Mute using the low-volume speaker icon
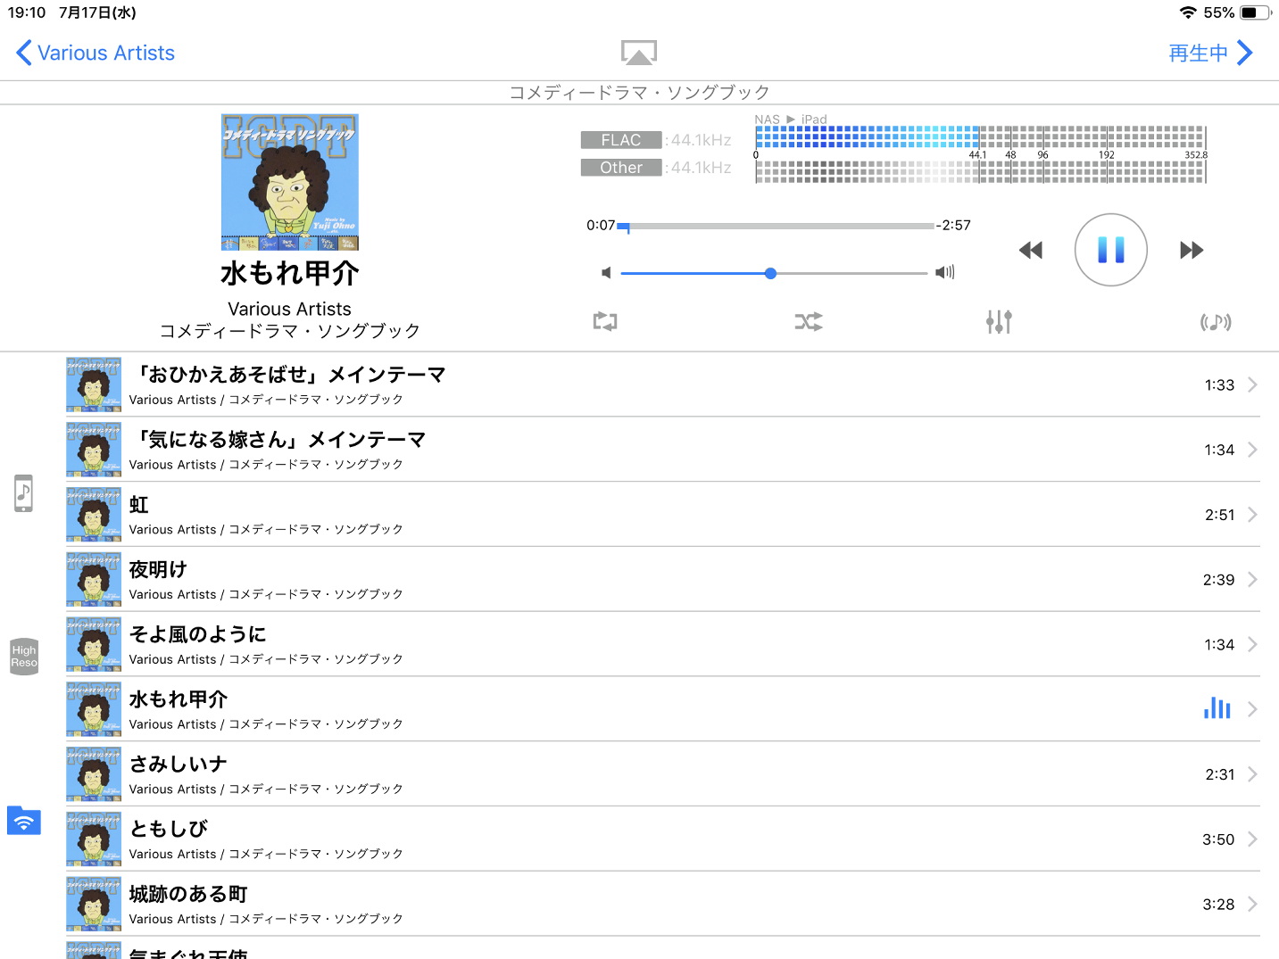 (606, 273)
